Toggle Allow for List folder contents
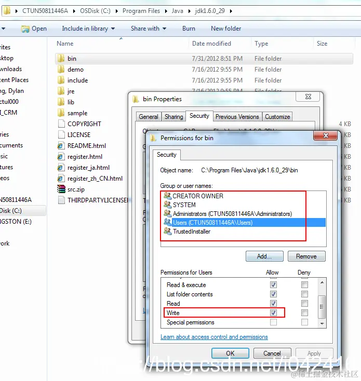361x381 pixels. (x=274, y=294)
